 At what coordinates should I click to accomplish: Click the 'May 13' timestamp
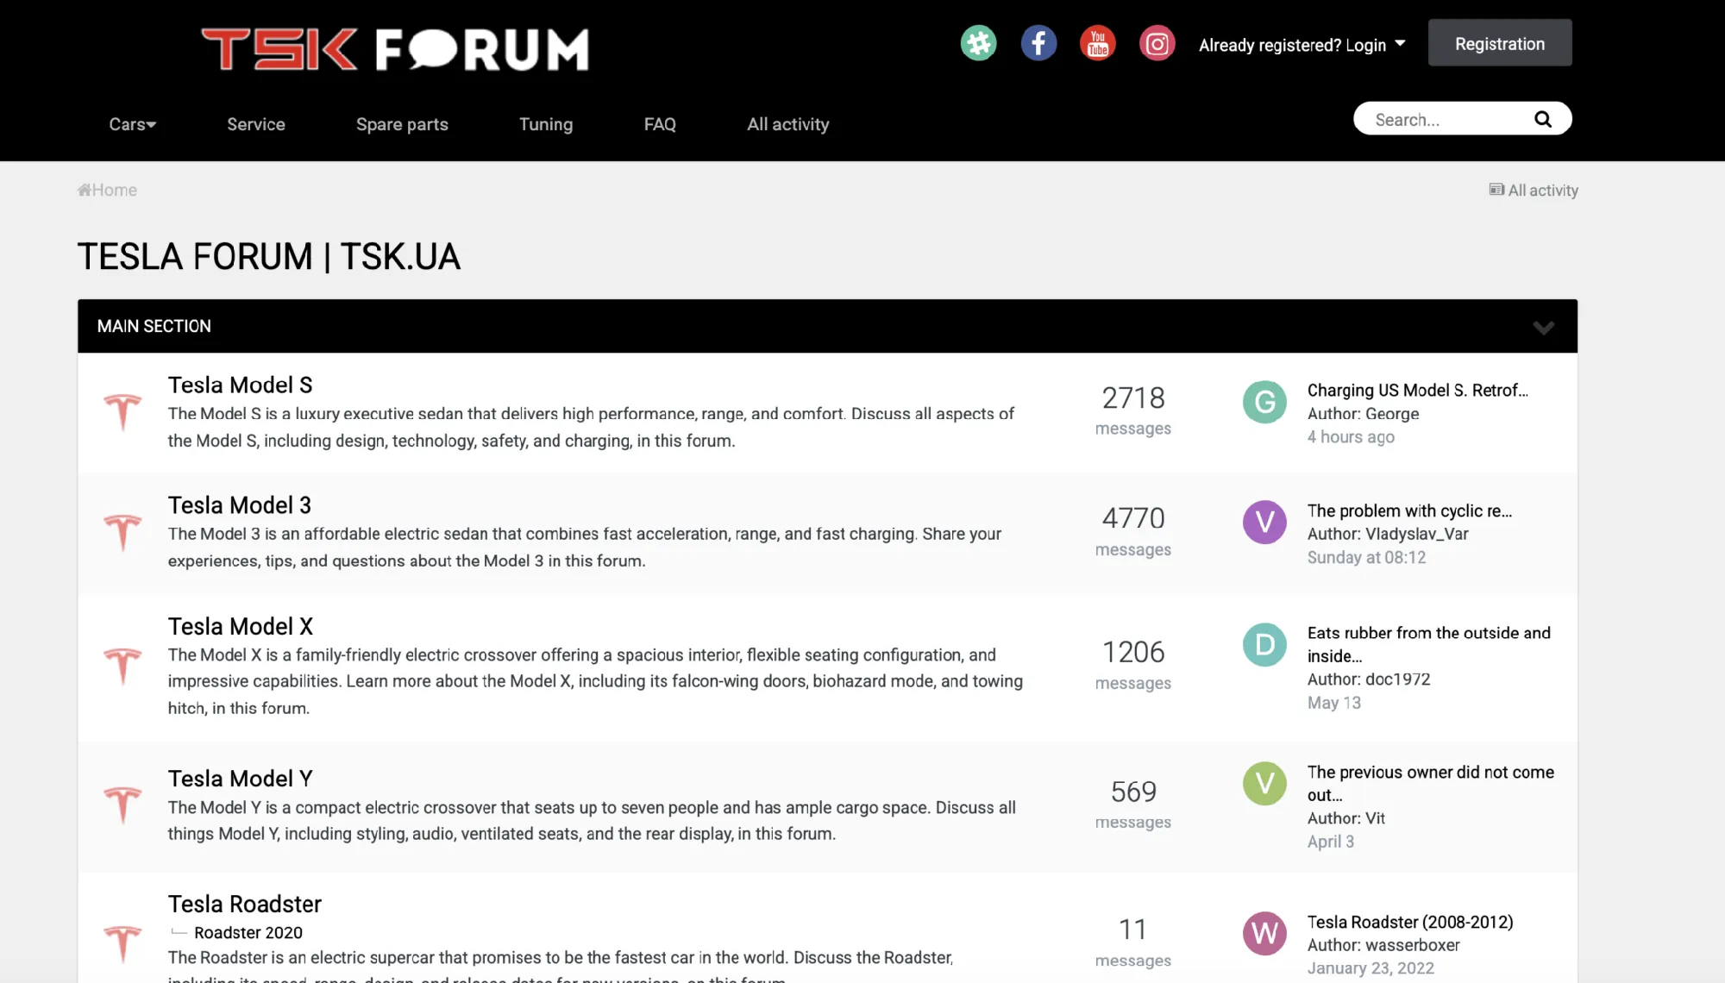[x=1333, y=703]
